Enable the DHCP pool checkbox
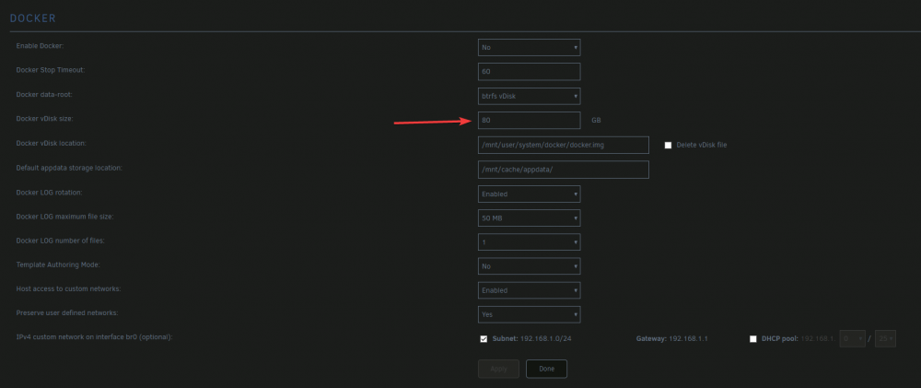 tap(753, 339)
